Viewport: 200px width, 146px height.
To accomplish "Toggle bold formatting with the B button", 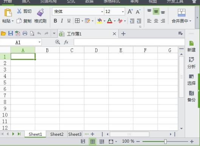I will pos(55,21).
